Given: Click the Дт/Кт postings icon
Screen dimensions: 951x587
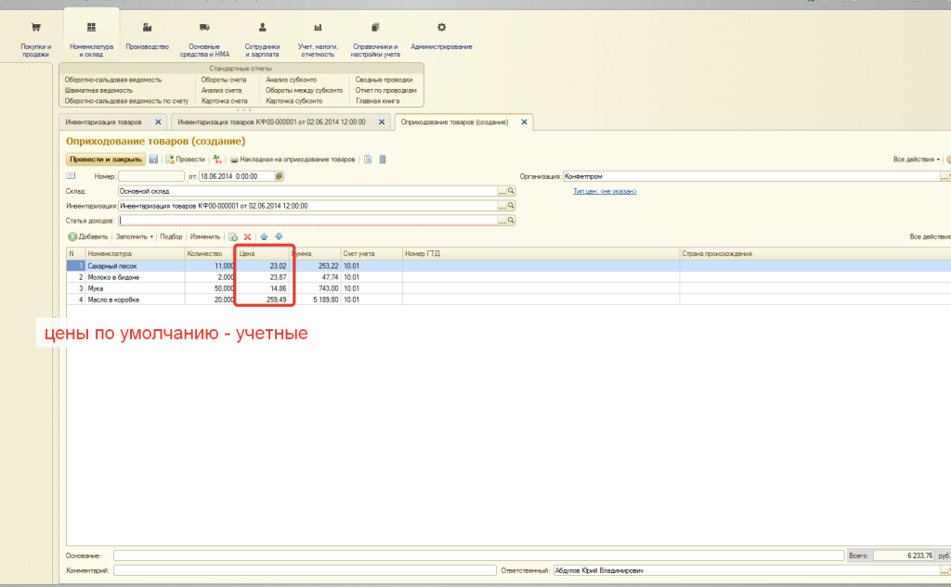Looking at the screenshot, I should [x=217, y=160].
